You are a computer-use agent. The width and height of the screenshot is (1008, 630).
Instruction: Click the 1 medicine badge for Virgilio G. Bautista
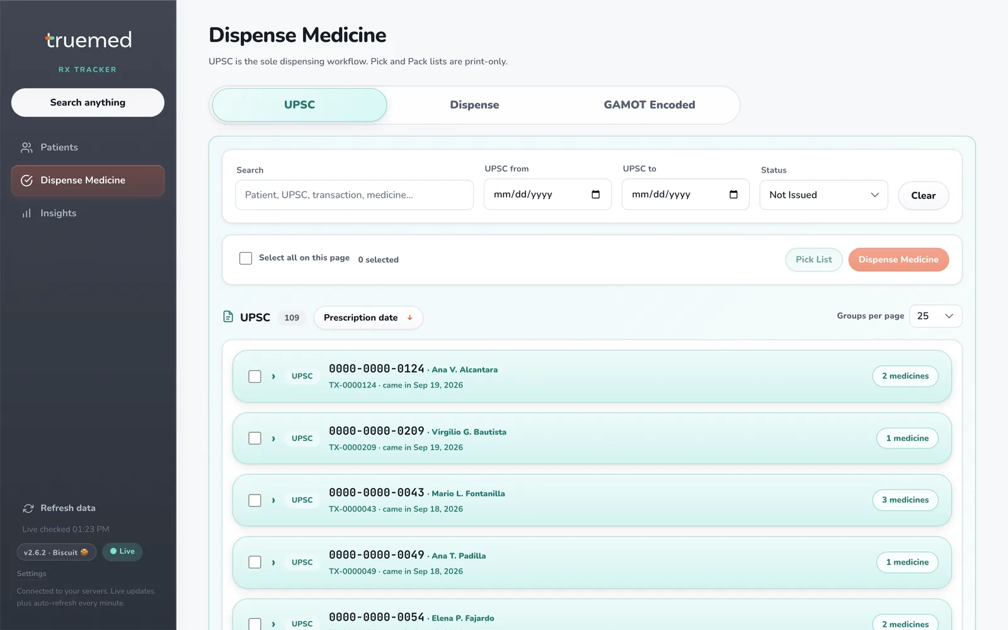tap(907, 438)
